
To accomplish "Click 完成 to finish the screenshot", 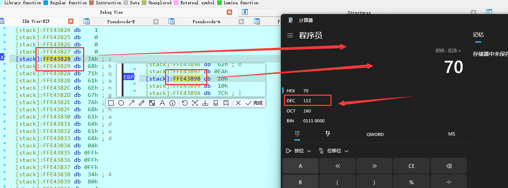I will click(x=255, y=103).
